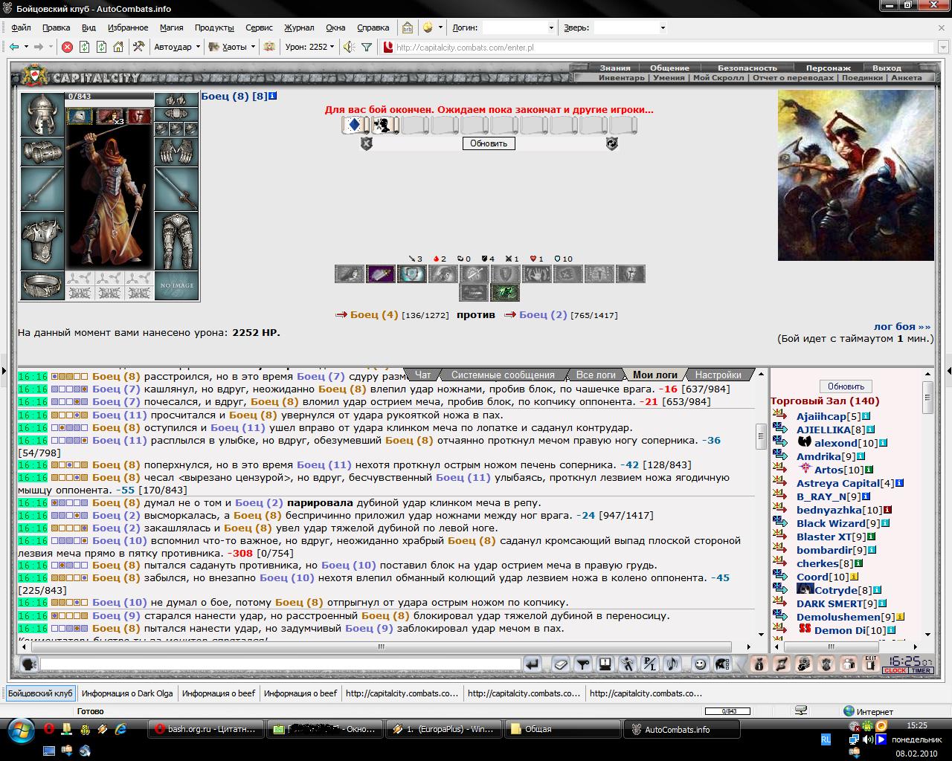
Task: Use the glowing blue shield skill icon
Action: (x=412, y=274)
